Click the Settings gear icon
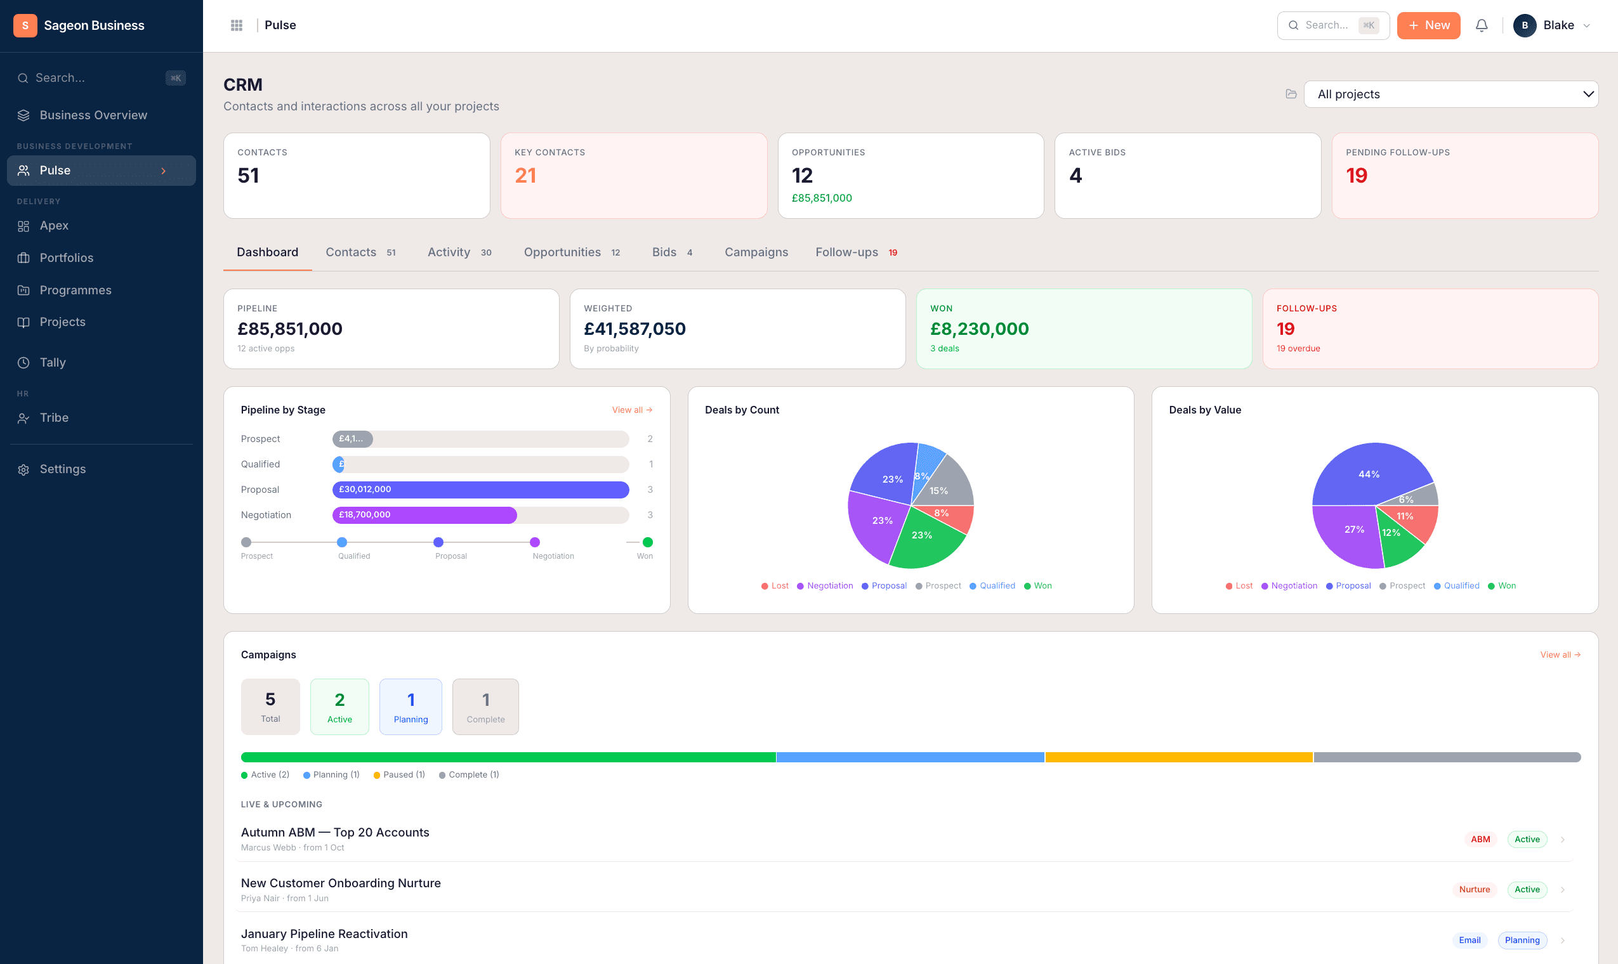This screenshot has width=1618, height=964. [23, 470]
